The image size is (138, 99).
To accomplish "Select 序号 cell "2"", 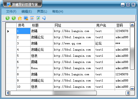I will 23,37.
